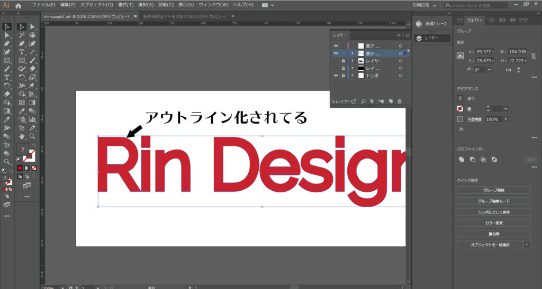Toggle visibility of the selected 表デ layer

pos(336,53)
